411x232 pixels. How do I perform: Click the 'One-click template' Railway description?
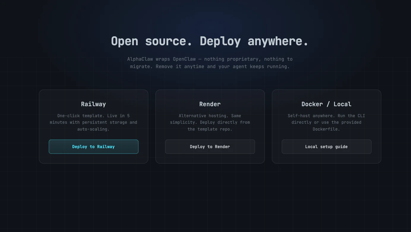[94, 122]
